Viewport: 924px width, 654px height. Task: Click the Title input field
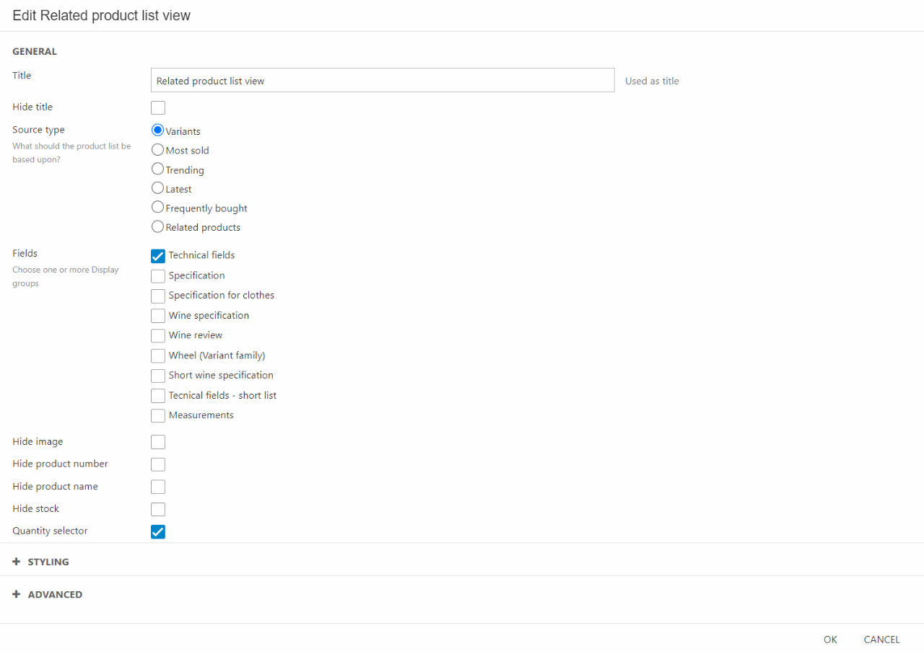[383, 81]
